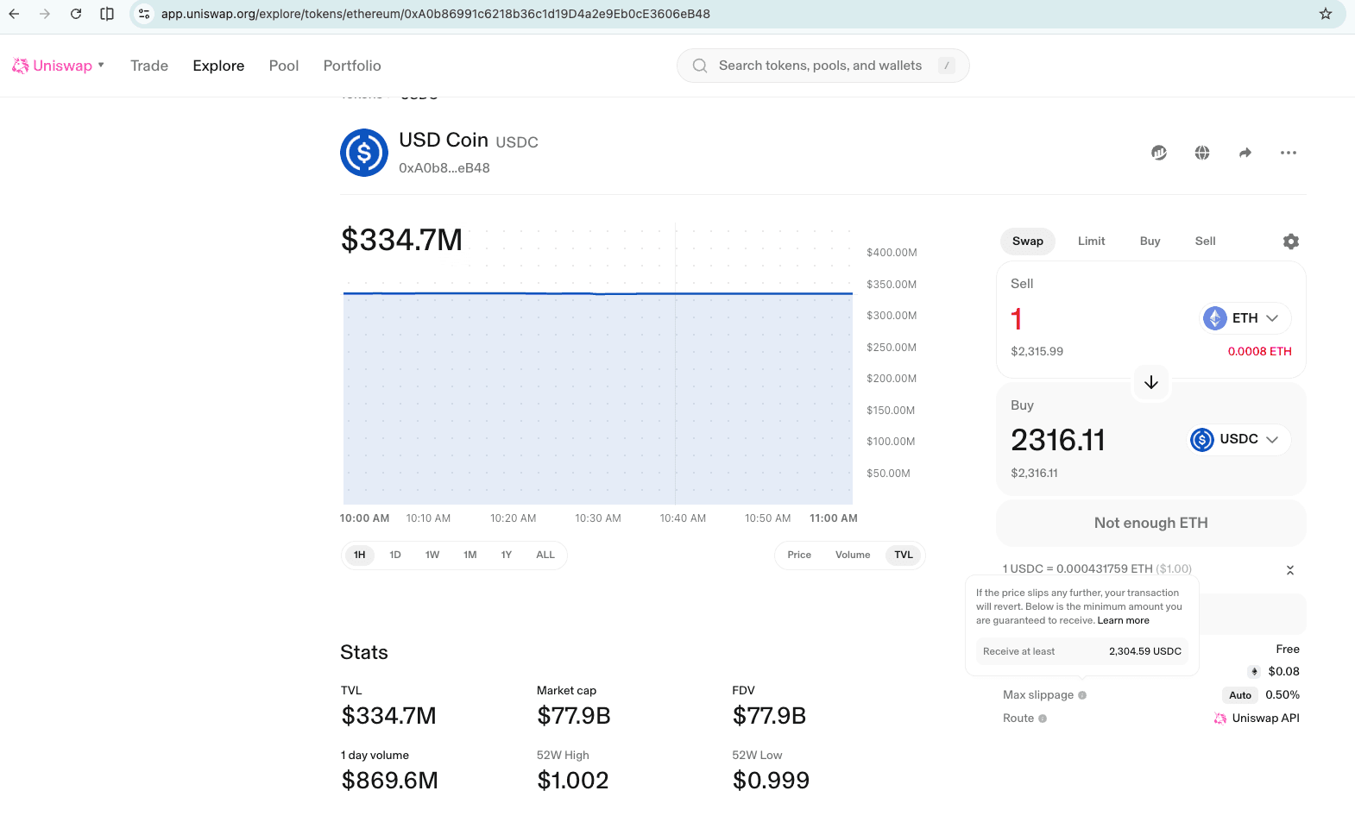Click the $1.002 52W High value

click(573, 781)
